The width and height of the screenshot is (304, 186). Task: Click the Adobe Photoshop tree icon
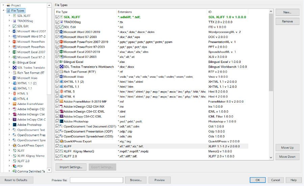(x=15, y=125)
